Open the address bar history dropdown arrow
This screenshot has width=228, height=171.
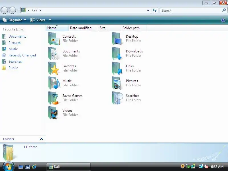[x=148, y=10]
